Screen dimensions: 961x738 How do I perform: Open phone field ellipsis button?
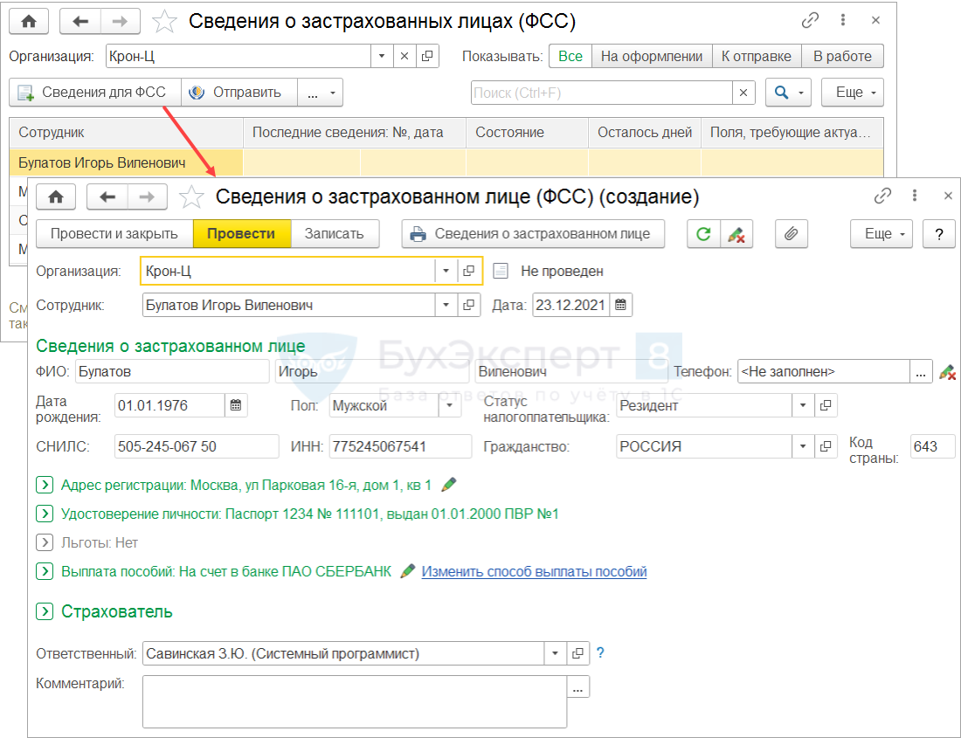tap(921, 372)
